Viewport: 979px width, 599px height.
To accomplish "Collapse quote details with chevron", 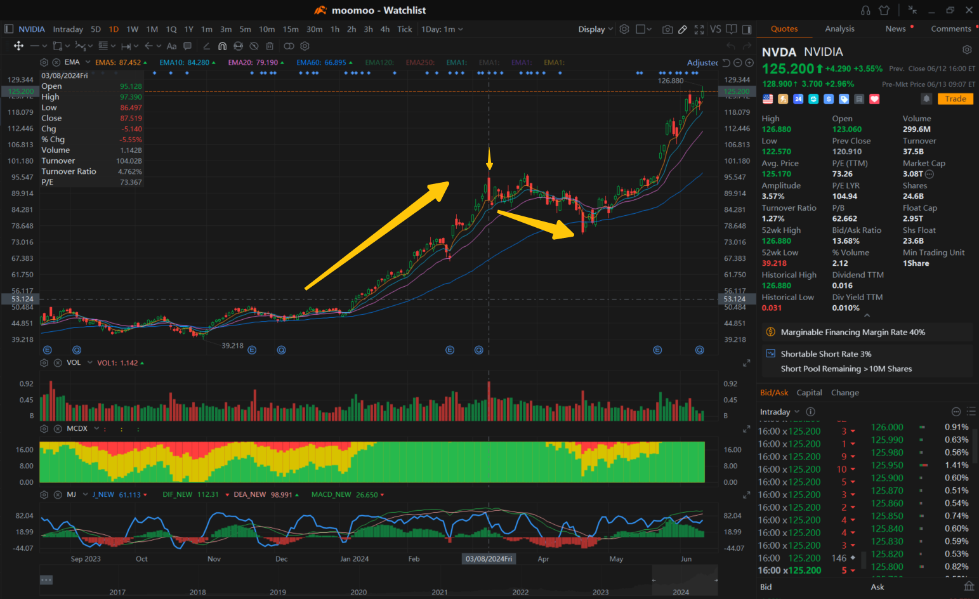I will 867,315.
